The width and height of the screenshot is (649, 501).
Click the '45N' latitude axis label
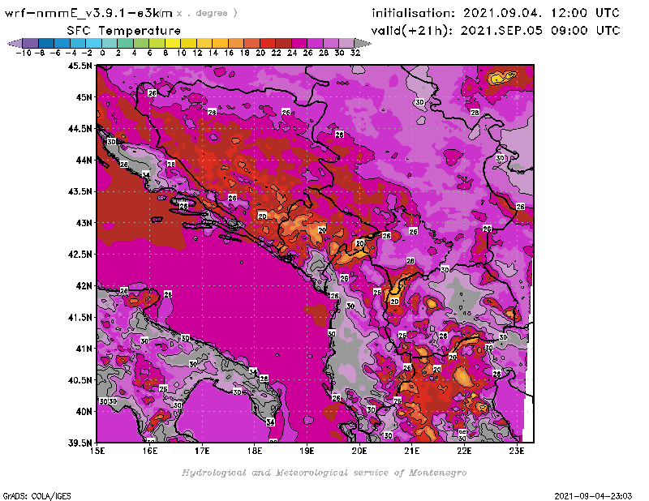pos(84,97)
